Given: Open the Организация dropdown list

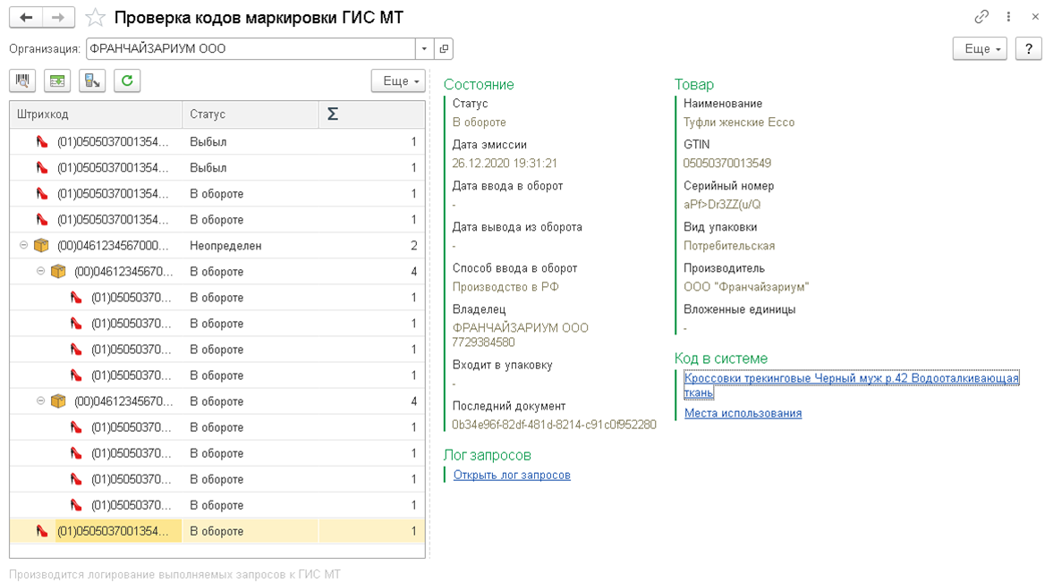Looking at the screenshot, I should pyautogui.click(x=423, y=49).
